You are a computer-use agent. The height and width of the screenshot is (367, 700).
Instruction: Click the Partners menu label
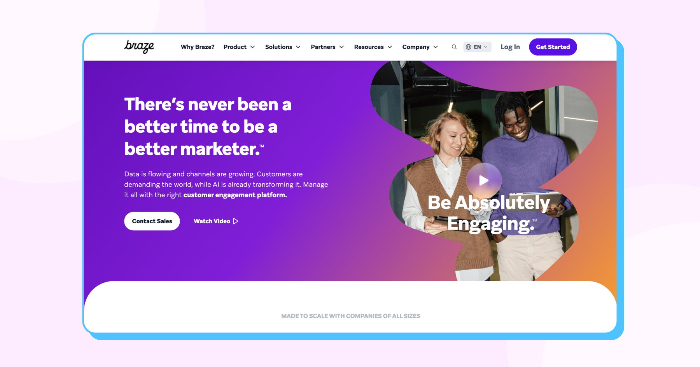click(323, 47)
